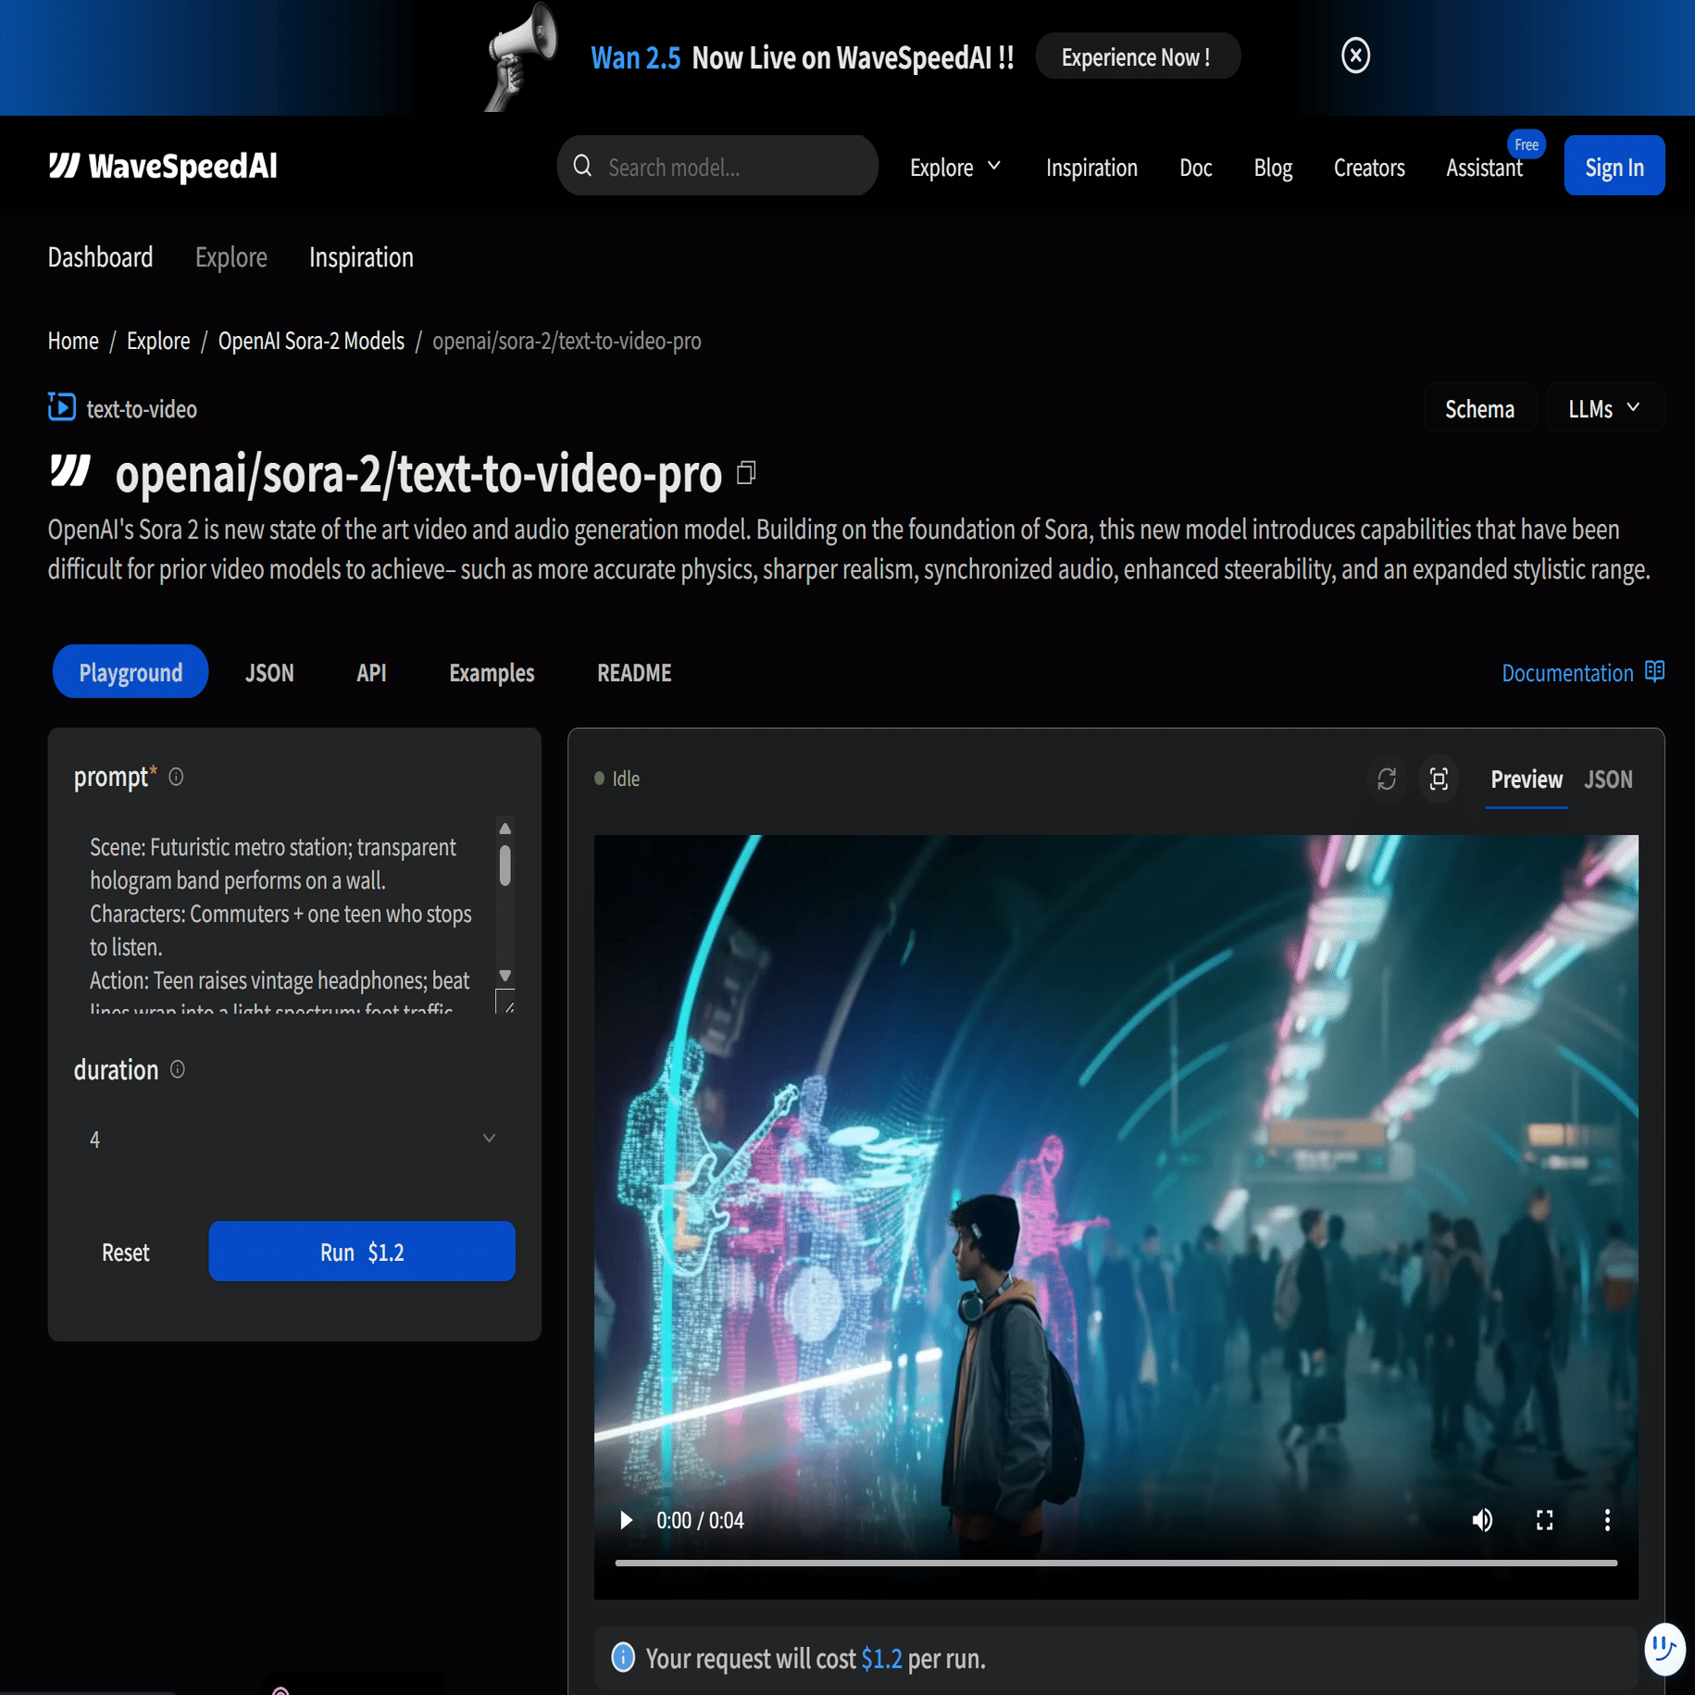The image size is (1695, 1695).
Task: Click the refresh icon in the preview panel
Action: (x=1386, y=779)
